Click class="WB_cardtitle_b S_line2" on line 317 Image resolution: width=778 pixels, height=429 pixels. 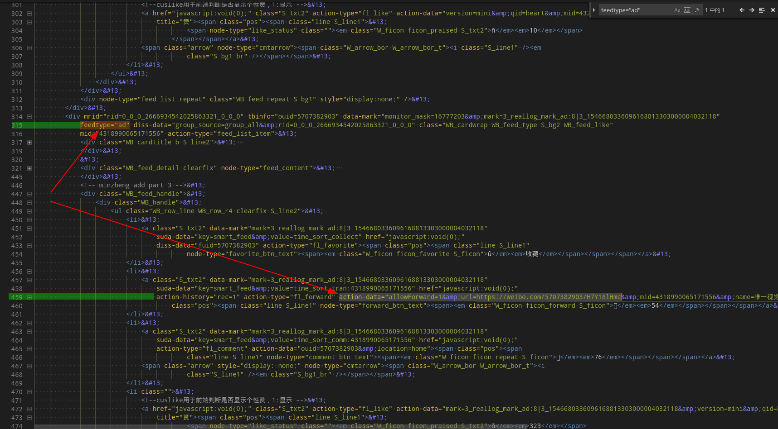point(156,142)
